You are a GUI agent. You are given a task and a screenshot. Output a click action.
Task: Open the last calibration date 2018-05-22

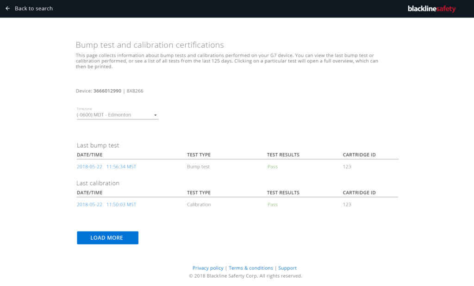89,205
